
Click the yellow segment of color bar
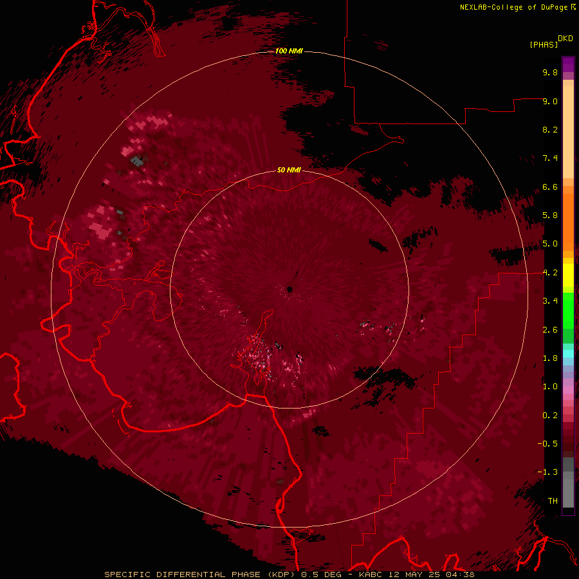pos(568,275)
